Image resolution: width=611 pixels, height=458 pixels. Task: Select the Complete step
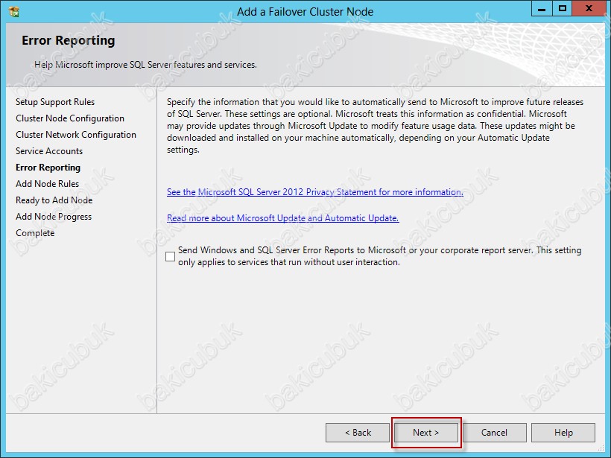(35, 233)
